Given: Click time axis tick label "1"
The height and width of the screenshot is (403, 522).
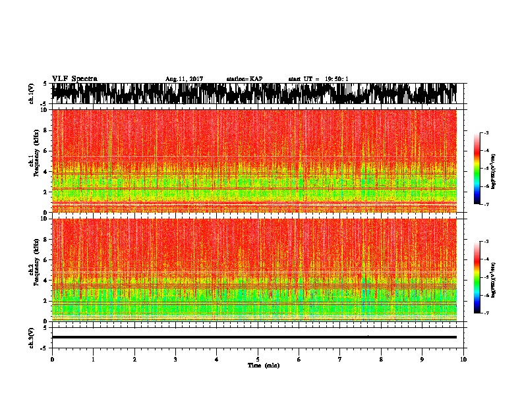Looking at the screenshot, I should click(93, 360).
